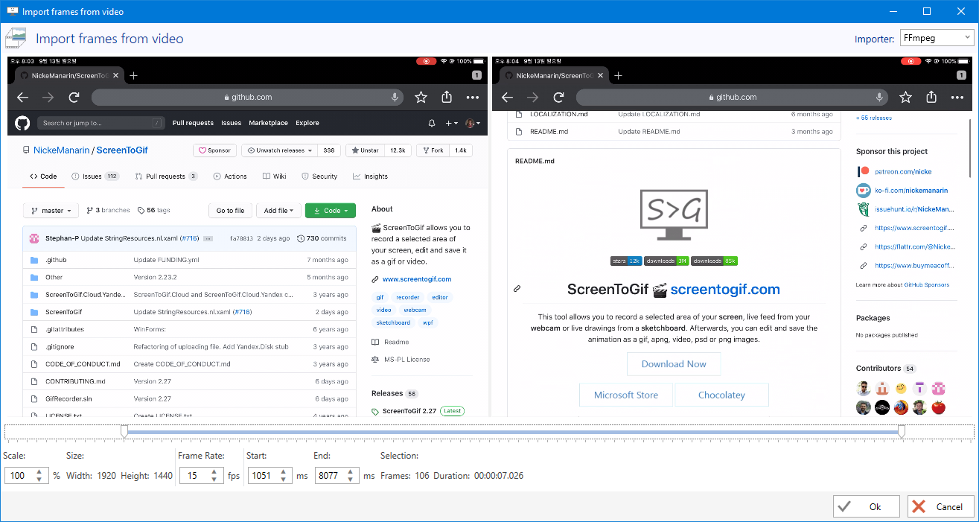Click the right range slider handle
This screenshot has height=522, width=979.
tap(902, 430)
